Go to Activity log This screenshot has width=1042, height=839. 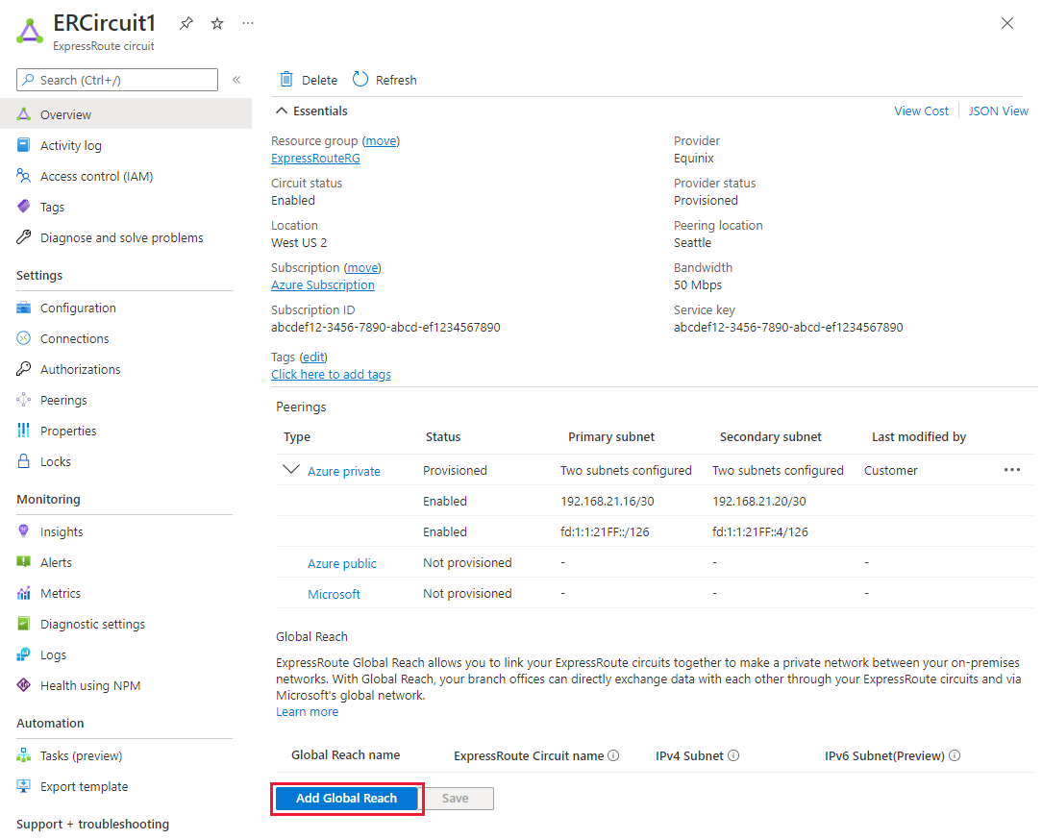[x=71, y=145]
